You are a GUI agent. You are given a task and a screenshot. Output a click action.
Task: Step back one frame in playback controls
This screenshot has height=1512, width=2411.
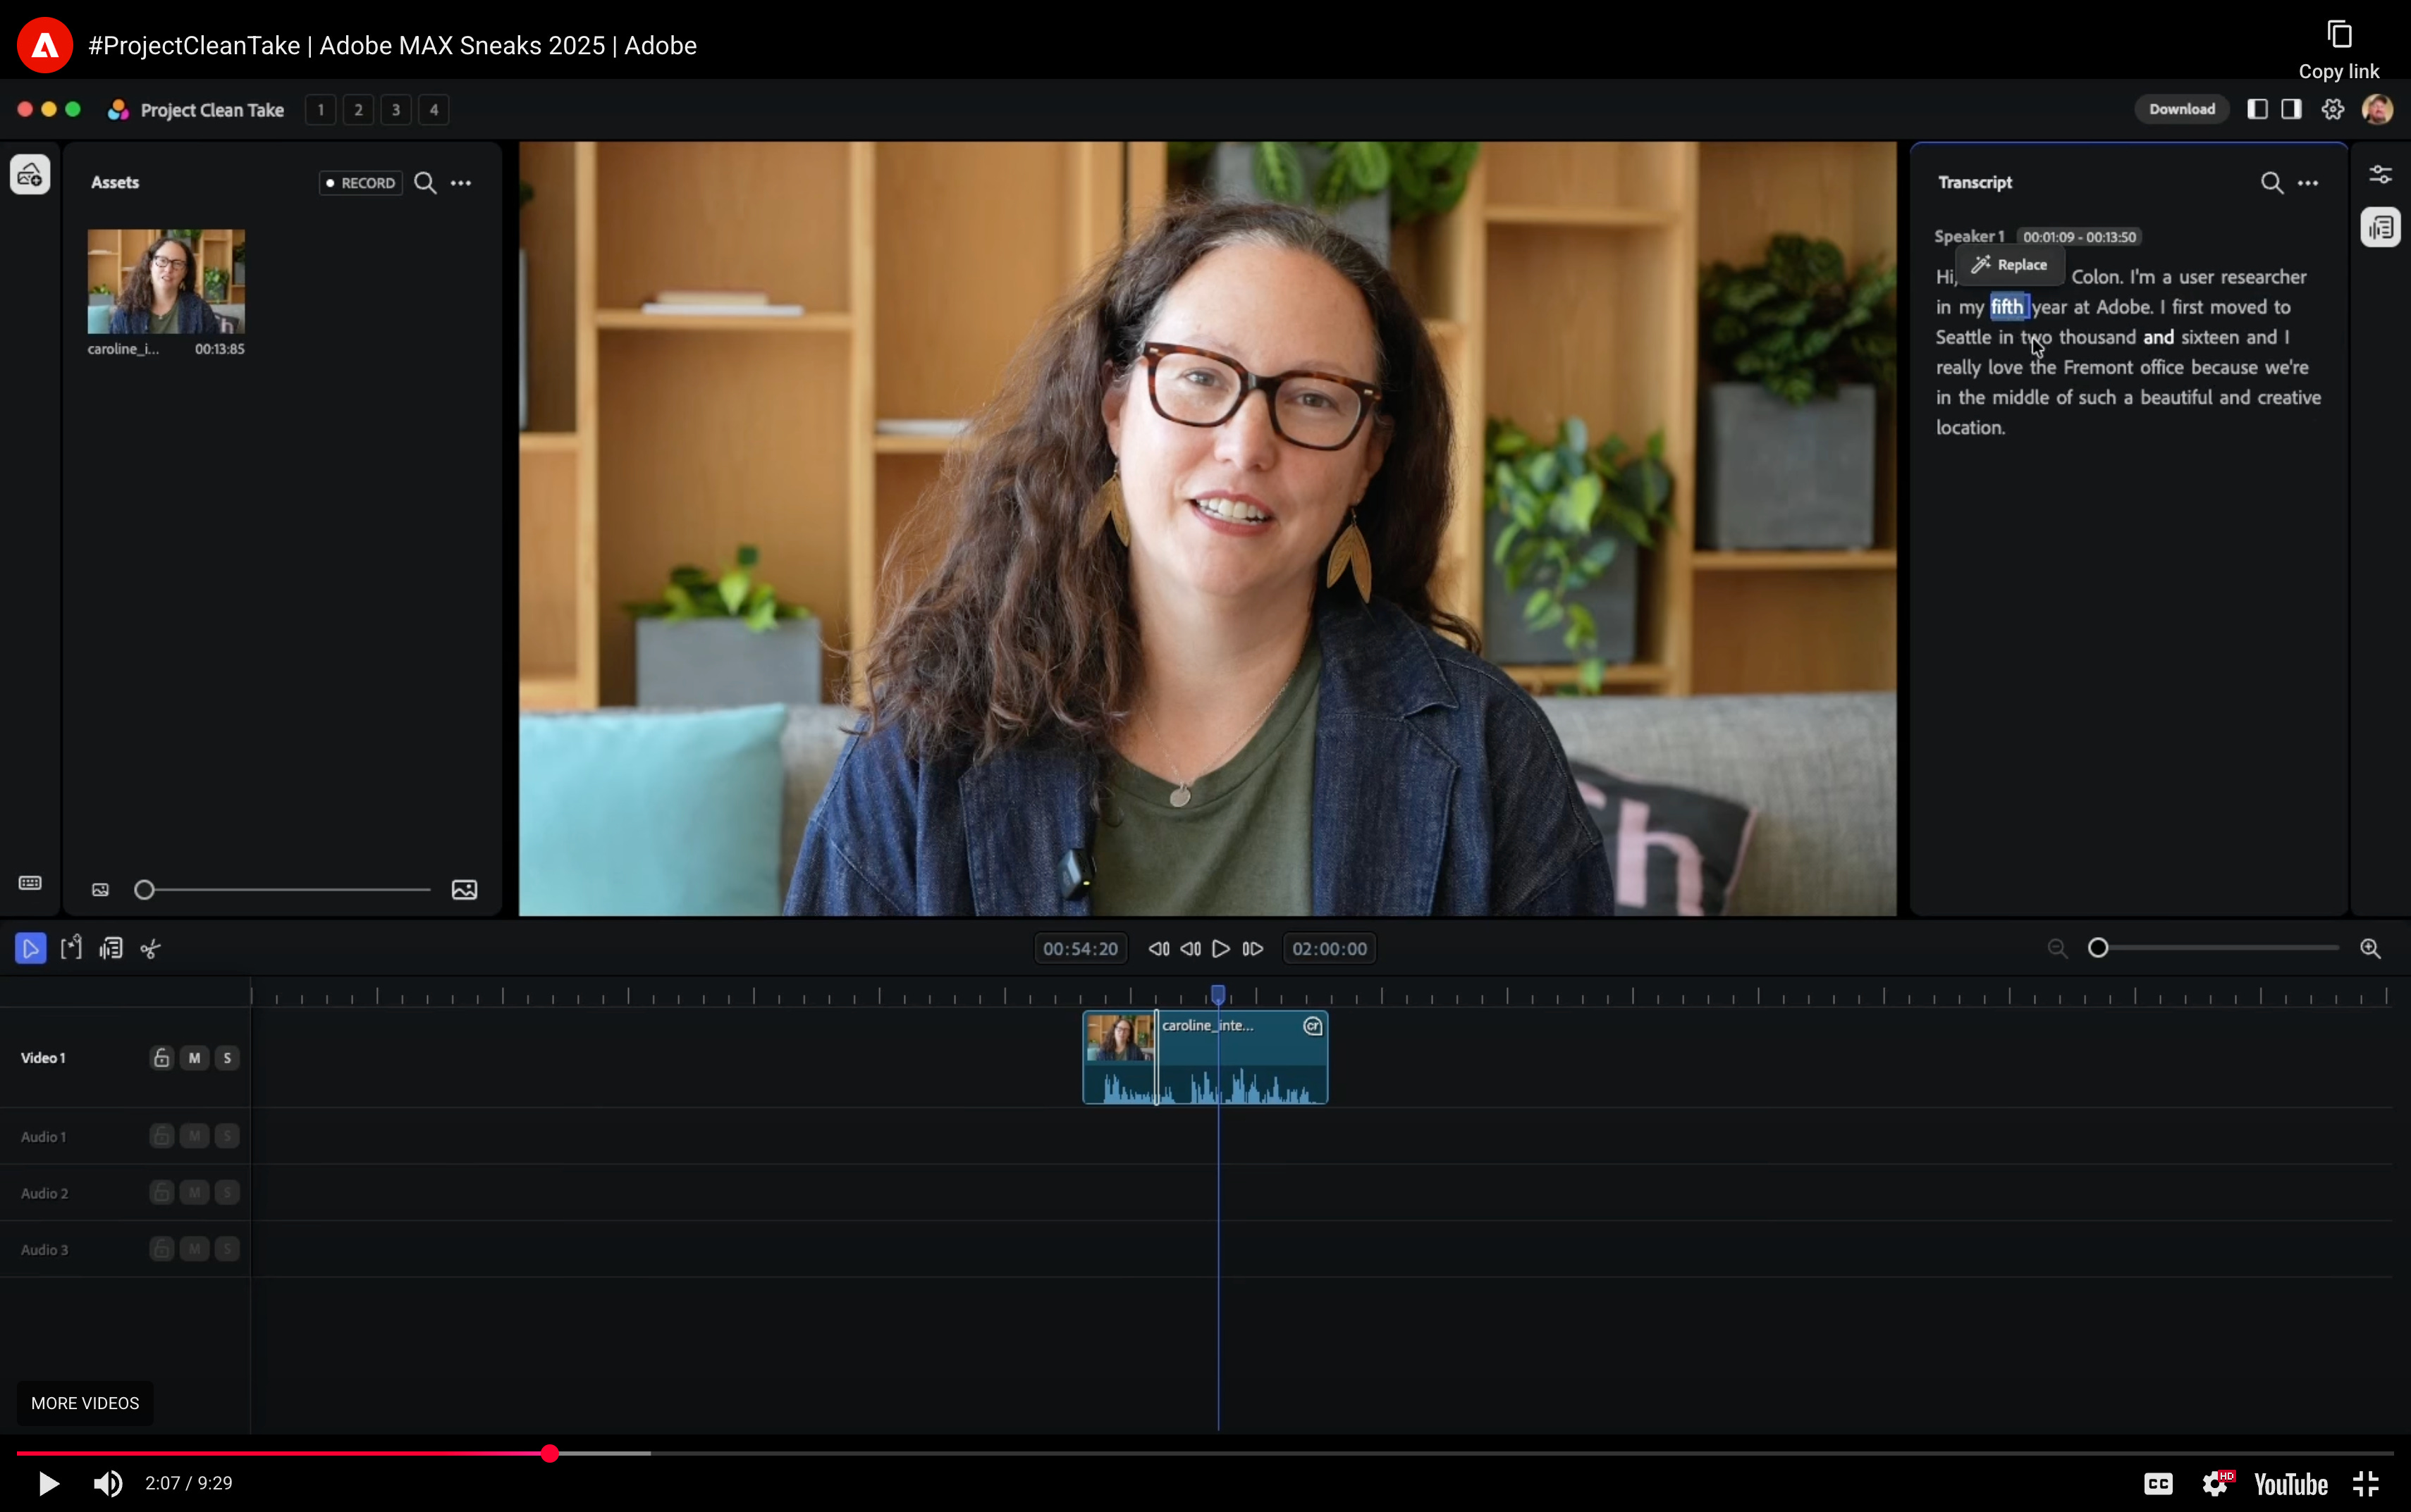(1191, 948)
